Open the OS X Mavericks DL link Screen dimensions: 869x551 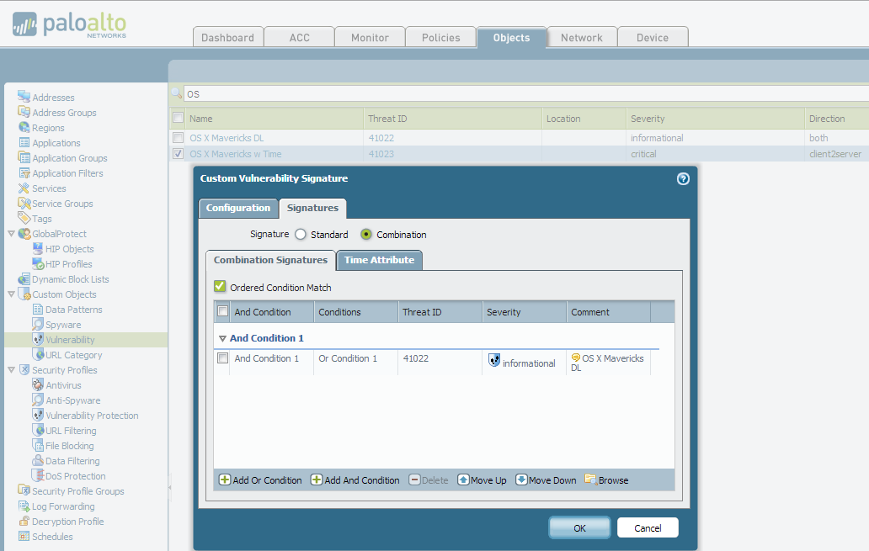pos(227,138)
